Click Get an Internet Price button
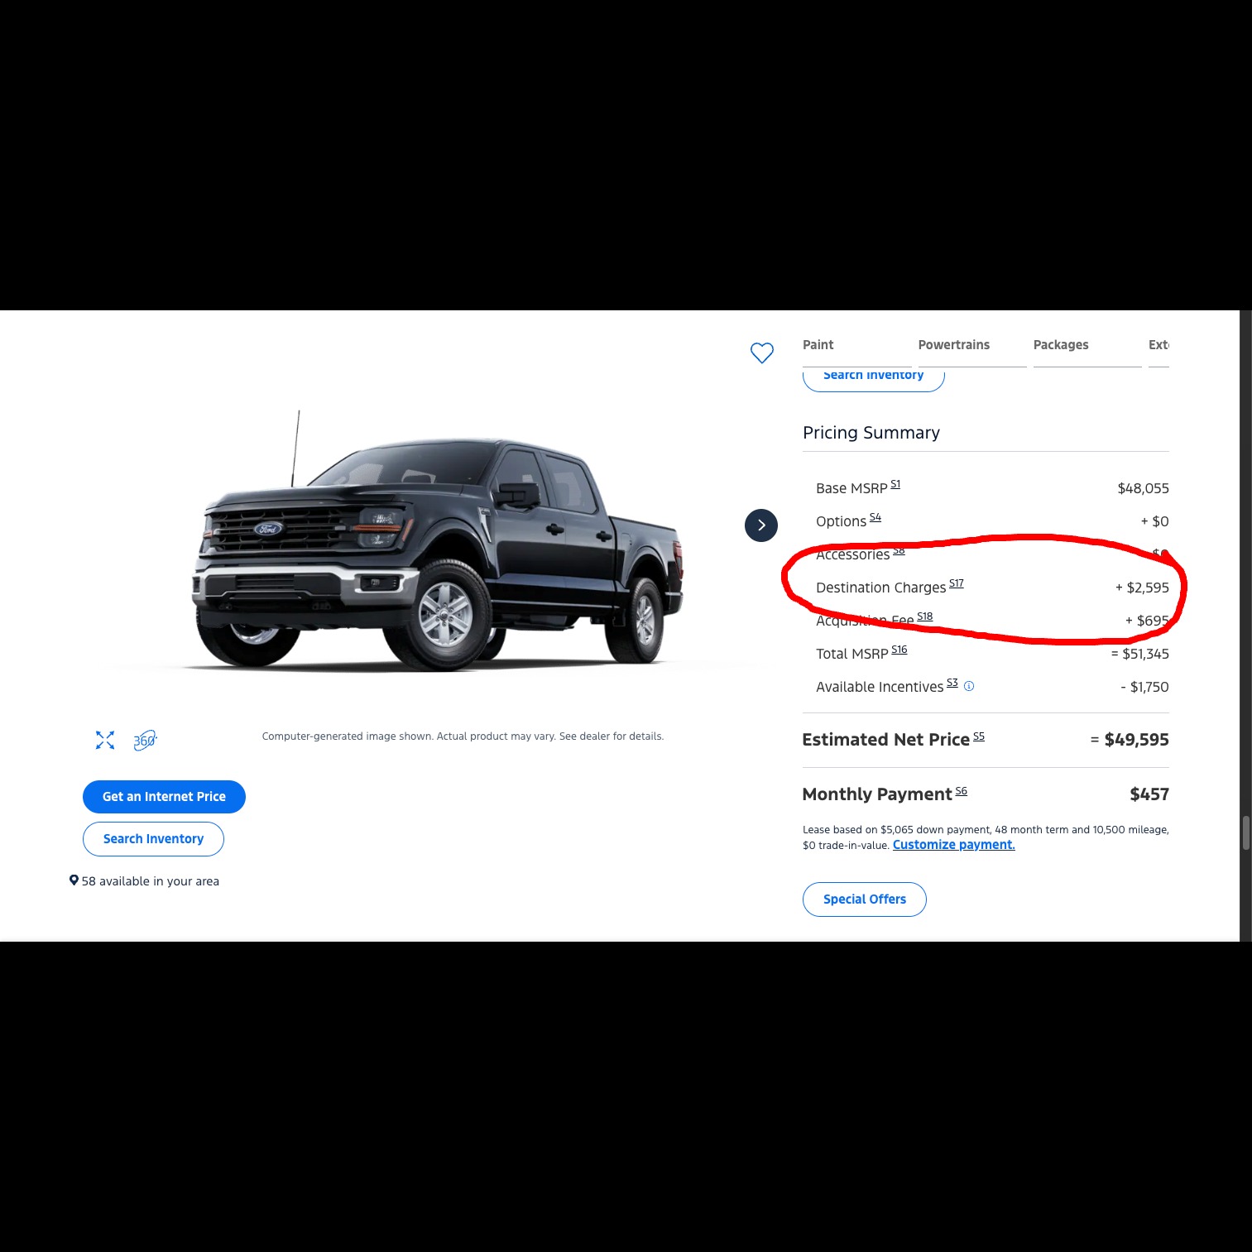 164,797
